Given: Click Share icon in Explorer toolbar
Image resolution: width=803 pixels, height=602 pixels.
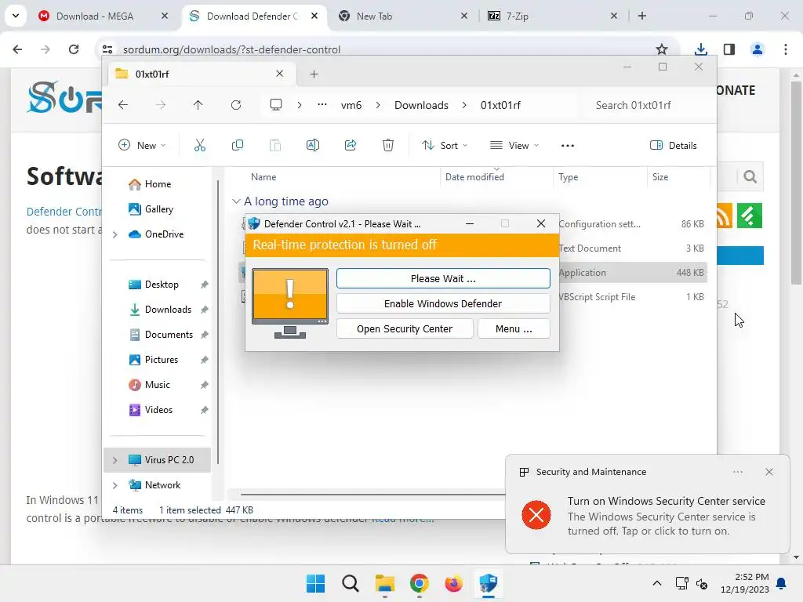Looking at the screenshot, I should pos(351,145).
